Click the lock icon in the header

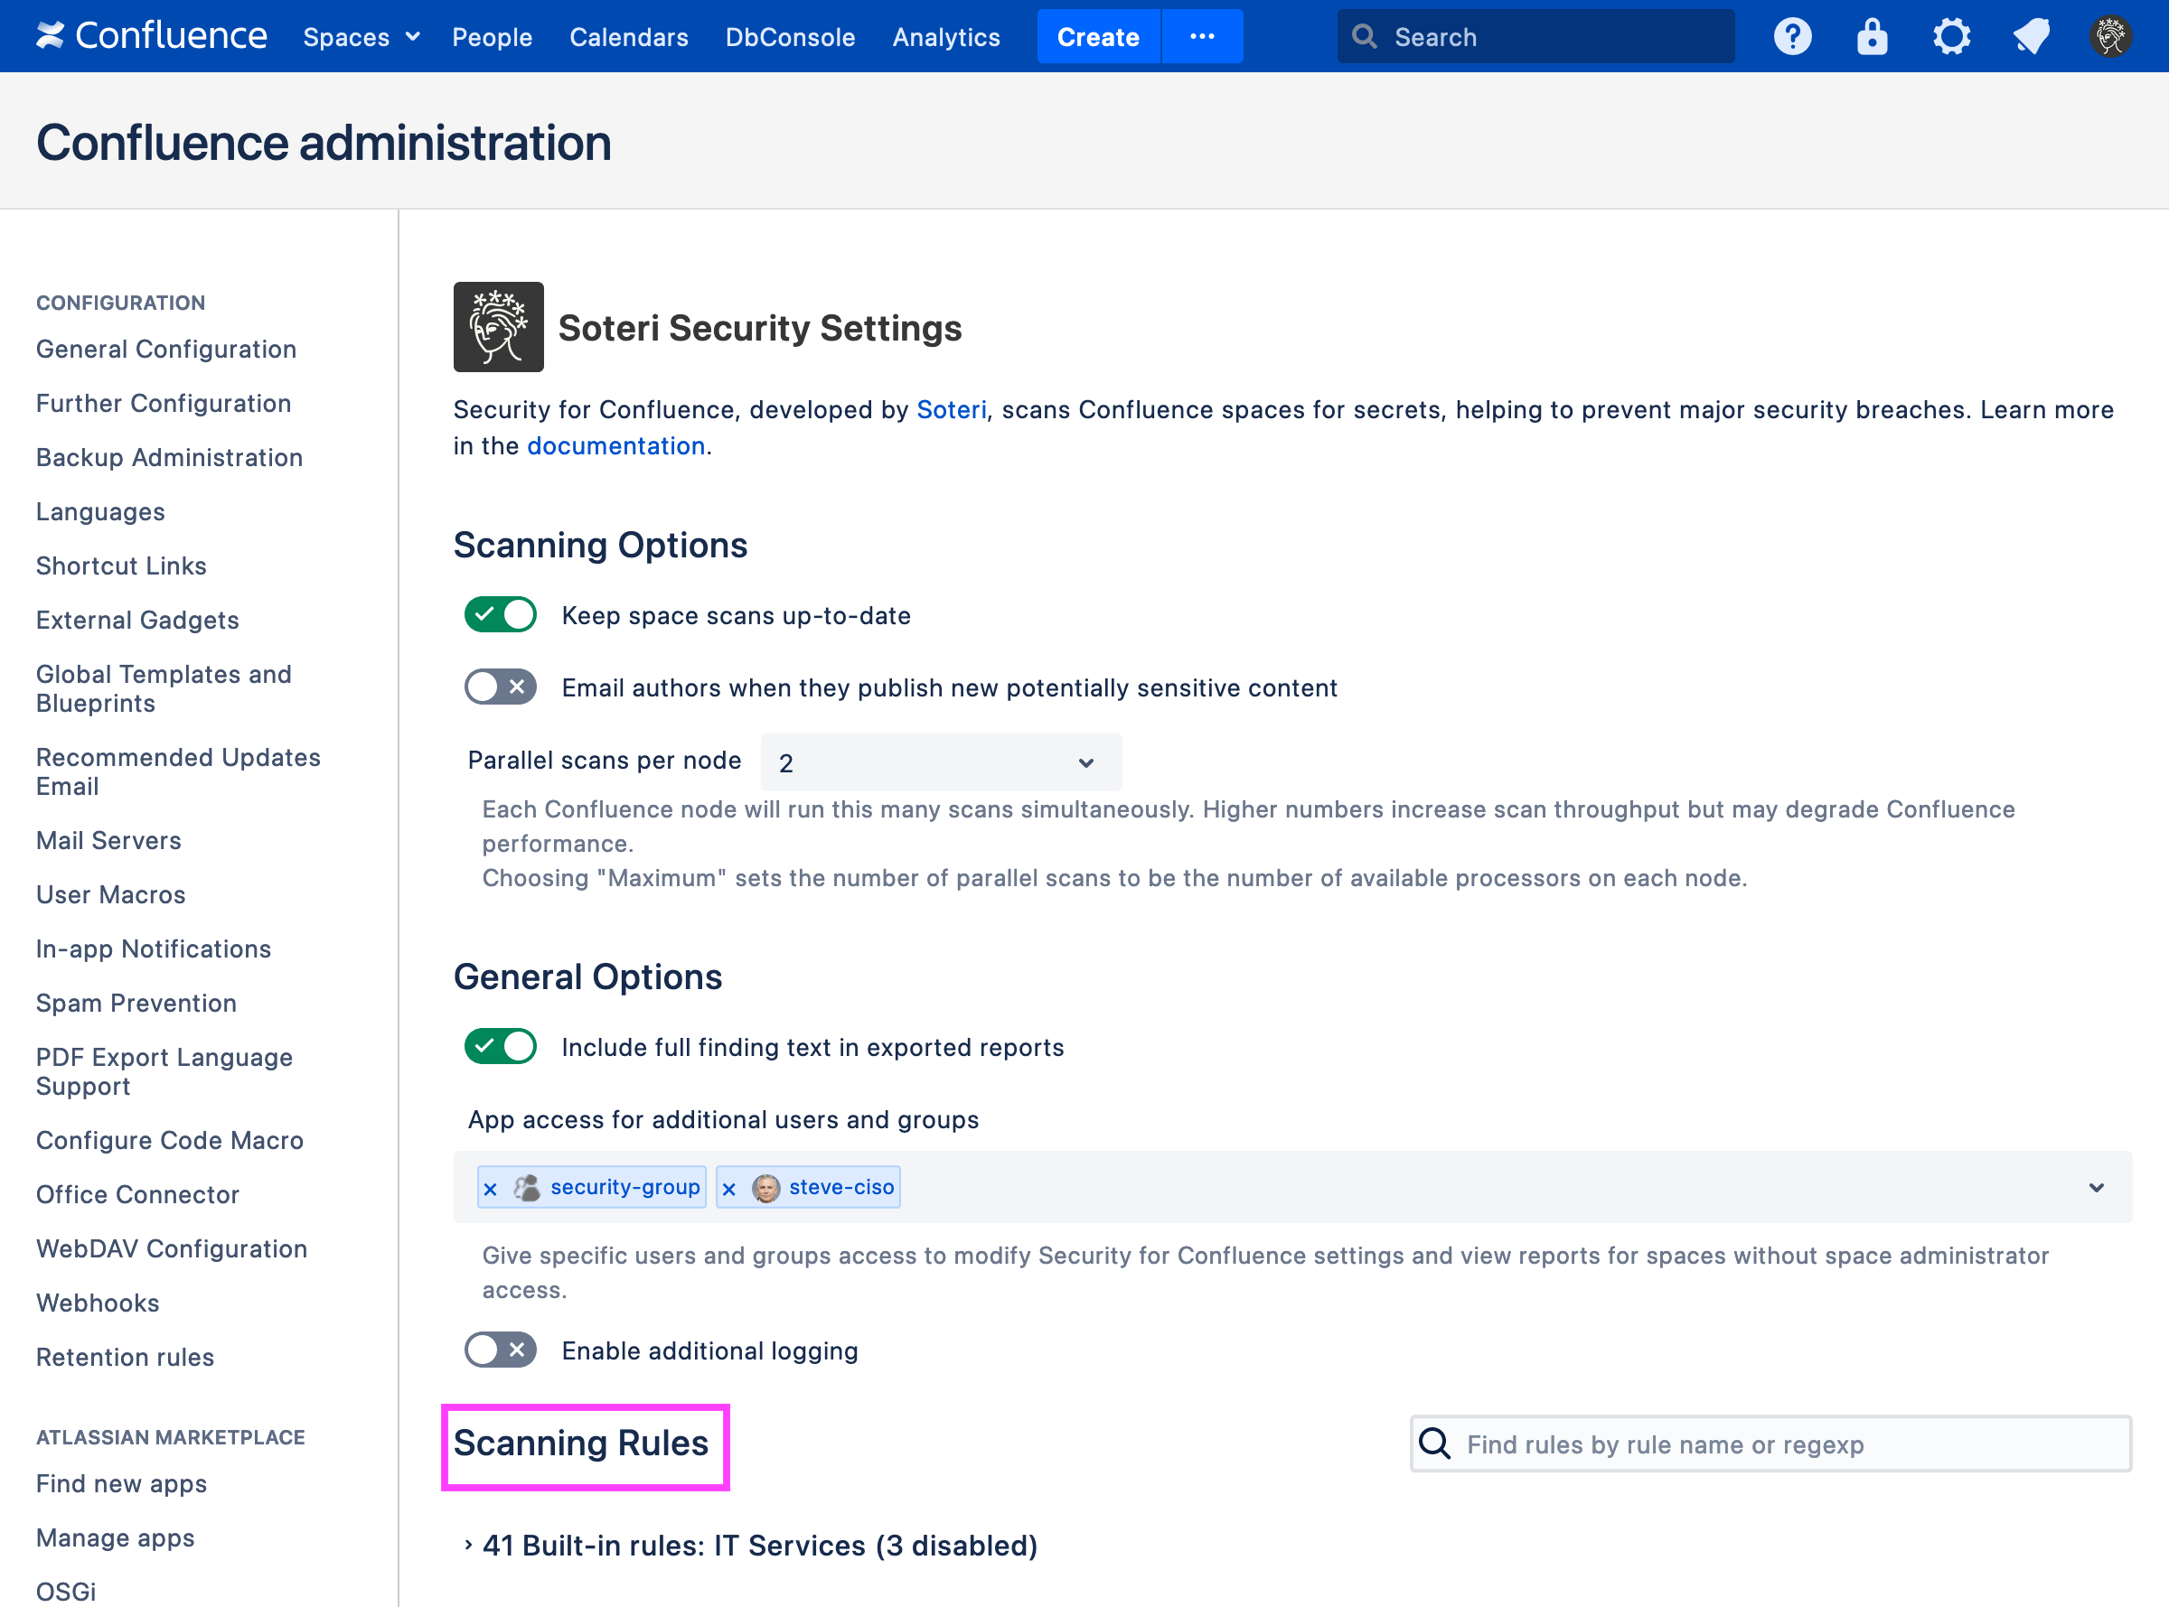click(1872, 37)
